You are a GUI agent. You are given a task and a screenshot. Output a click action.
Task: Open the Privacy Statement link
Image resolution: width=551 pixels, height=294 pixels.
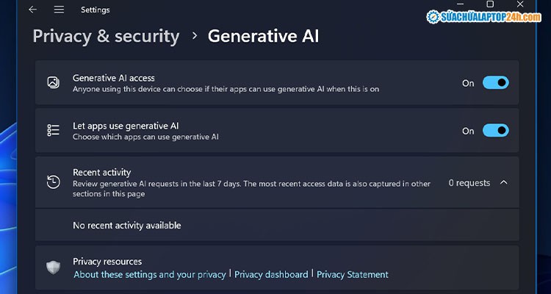[352, 274]
